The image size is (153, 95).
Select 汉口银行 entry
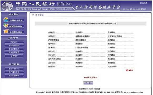tap(111, 51)
